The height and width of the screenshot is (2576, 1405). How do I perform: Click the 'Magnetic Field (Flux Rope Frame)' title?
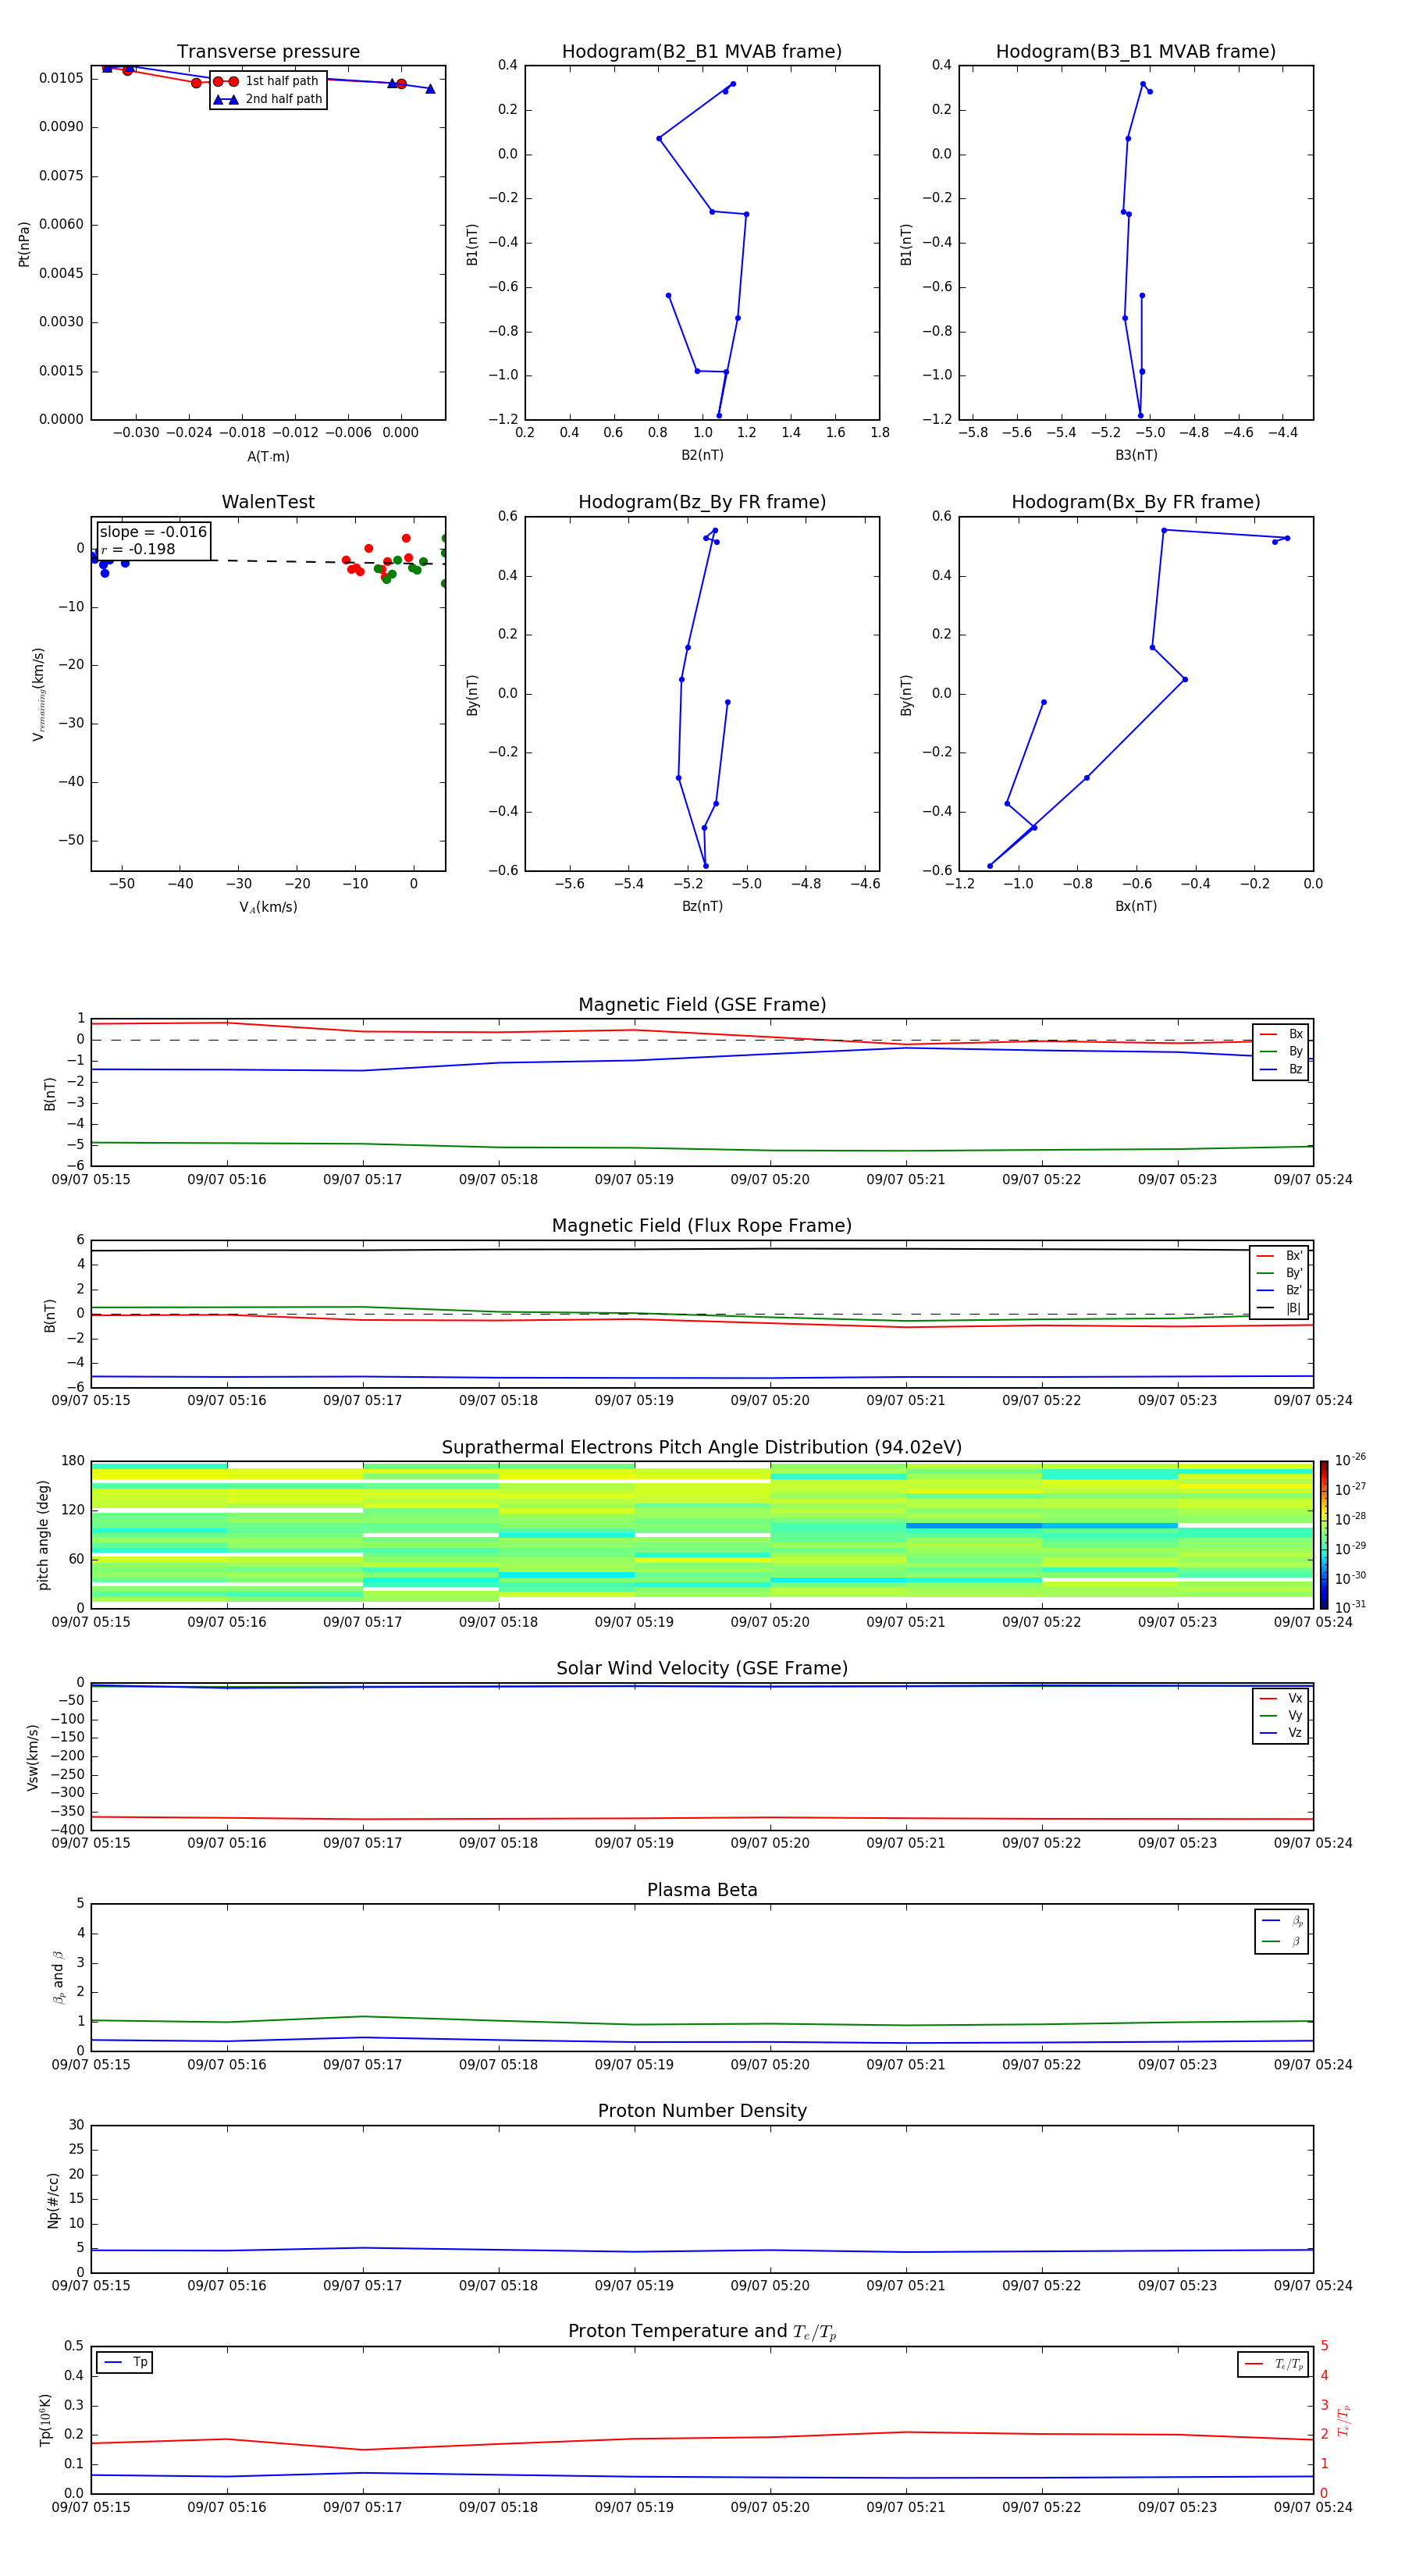tap(702, 1226)
